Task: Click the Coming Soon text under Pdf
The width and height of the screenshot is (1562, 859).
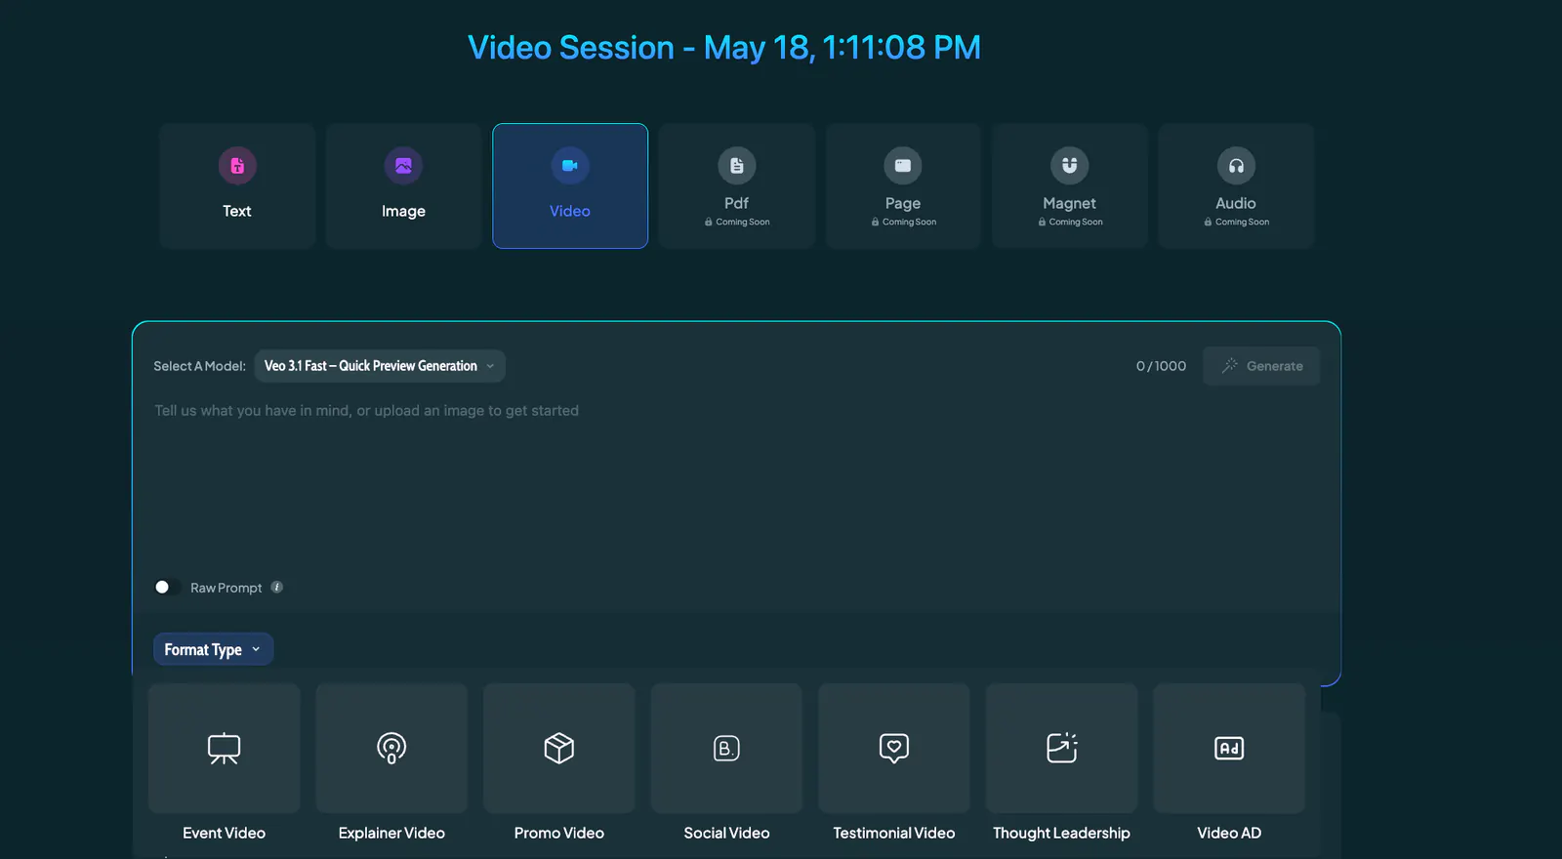Action: [x=743, y=222]
